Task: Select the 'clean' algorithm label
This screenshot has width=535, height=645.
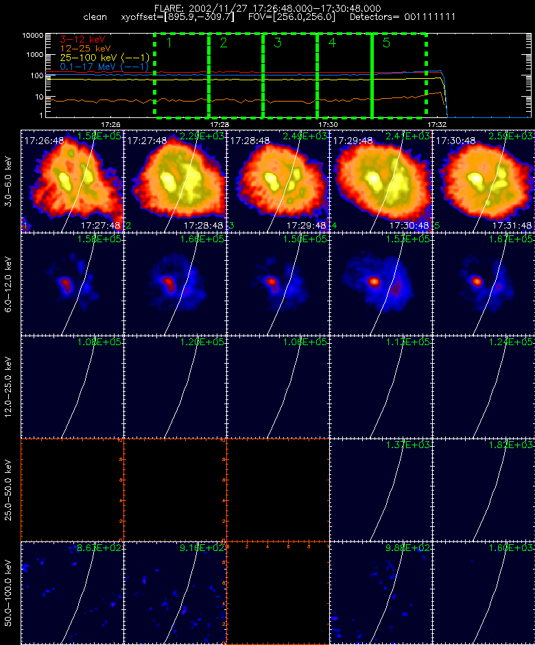Action: point(95,17)
